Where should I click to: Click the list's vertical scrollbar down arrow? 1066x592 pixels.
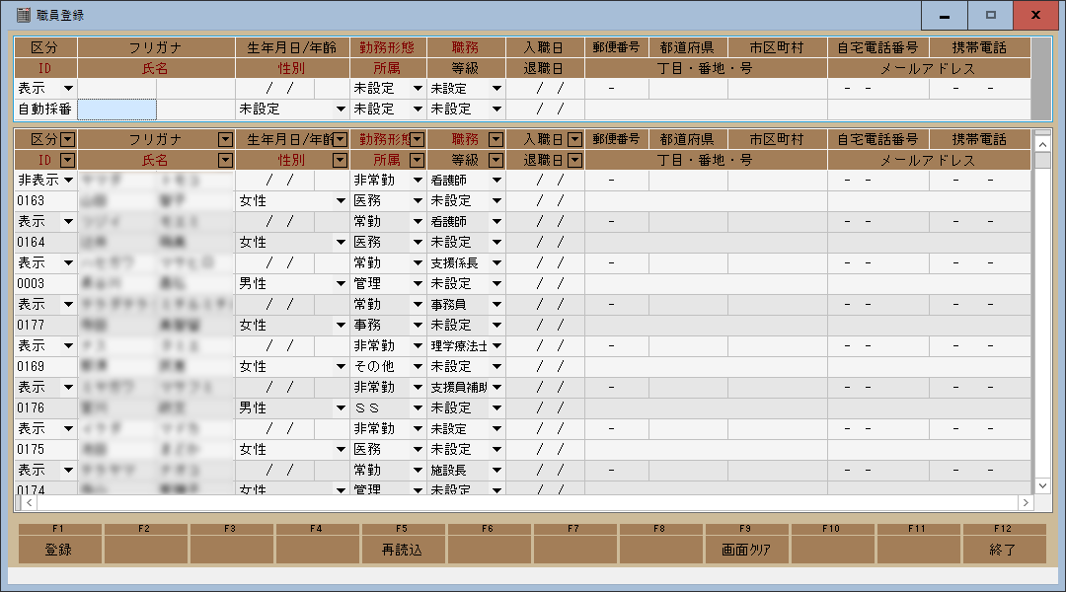[1042, 485]
